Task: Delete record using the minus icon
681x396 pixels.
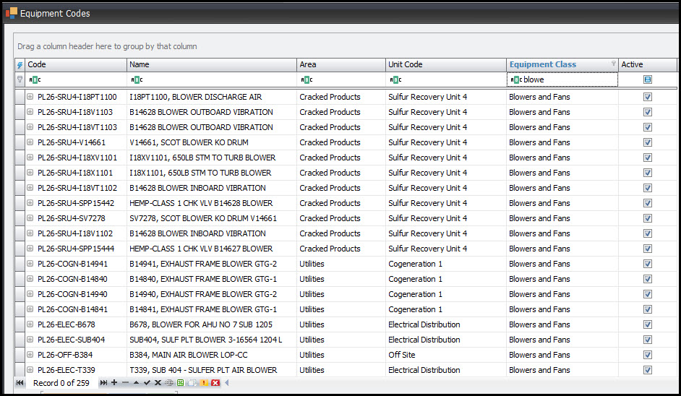Action: [126, 382]
